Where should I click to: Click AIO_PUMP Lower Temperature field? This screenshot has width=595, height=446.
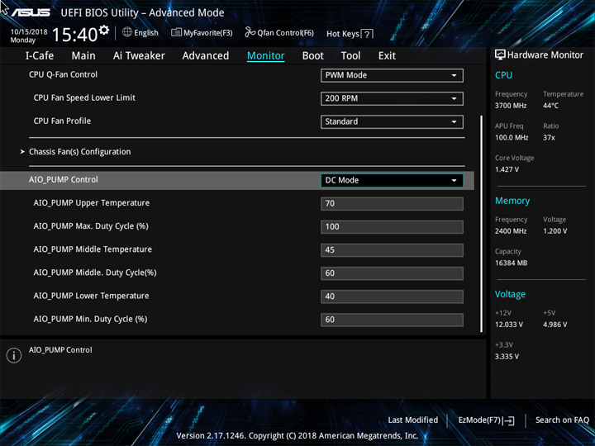tap(392, 297)
